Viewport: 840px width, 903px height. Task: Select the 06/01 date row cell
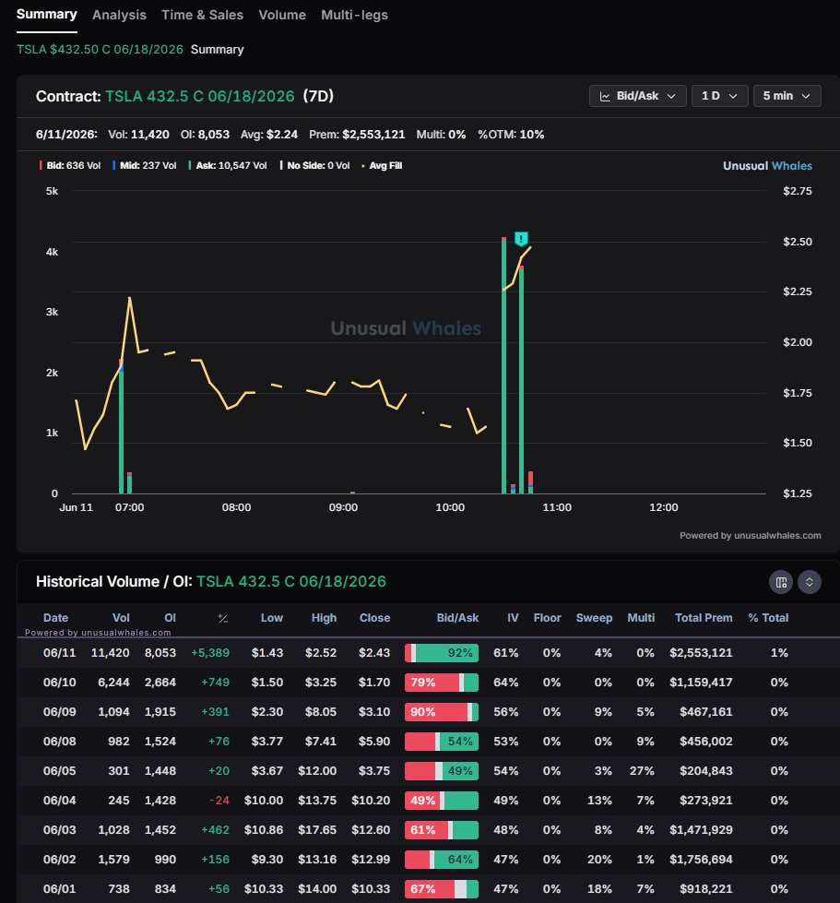click(59, 888)
